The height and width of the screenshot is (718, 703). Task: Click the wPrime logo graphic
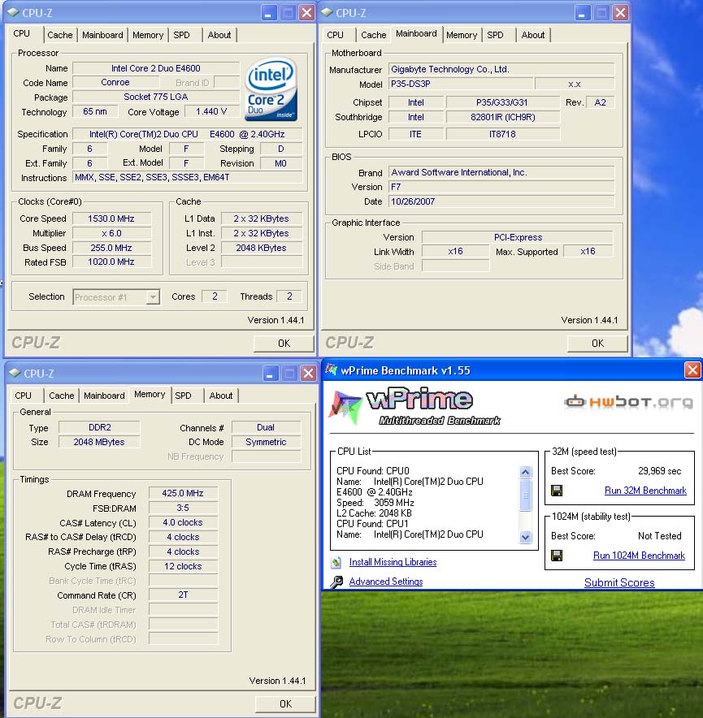pyautogui.click(x=414, y=407)
